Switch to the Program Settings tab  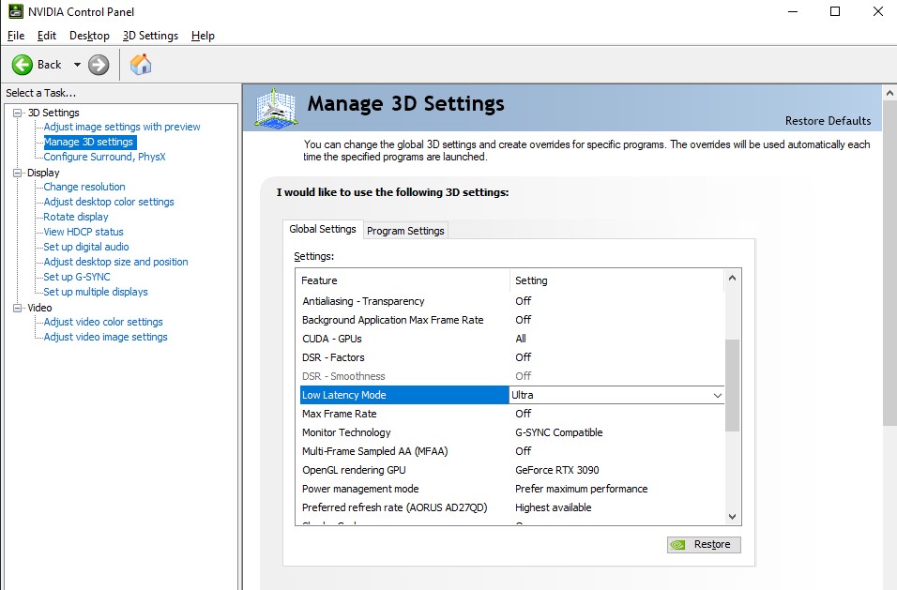click(x=405, y=231)
